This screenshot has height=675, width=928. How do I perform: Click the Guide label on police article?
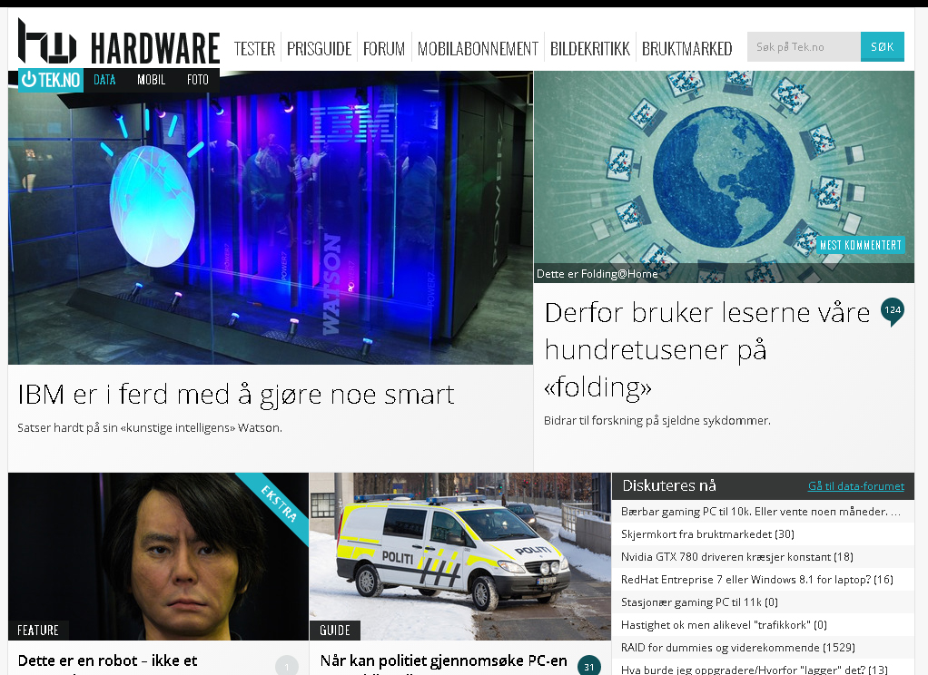click(335, 630)
